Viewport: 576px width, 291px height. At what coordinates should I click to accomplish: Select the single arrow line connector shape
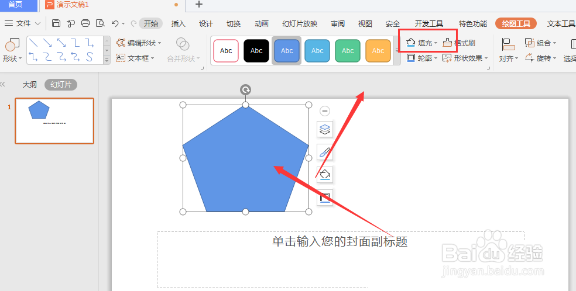click(x=47, y=43)
